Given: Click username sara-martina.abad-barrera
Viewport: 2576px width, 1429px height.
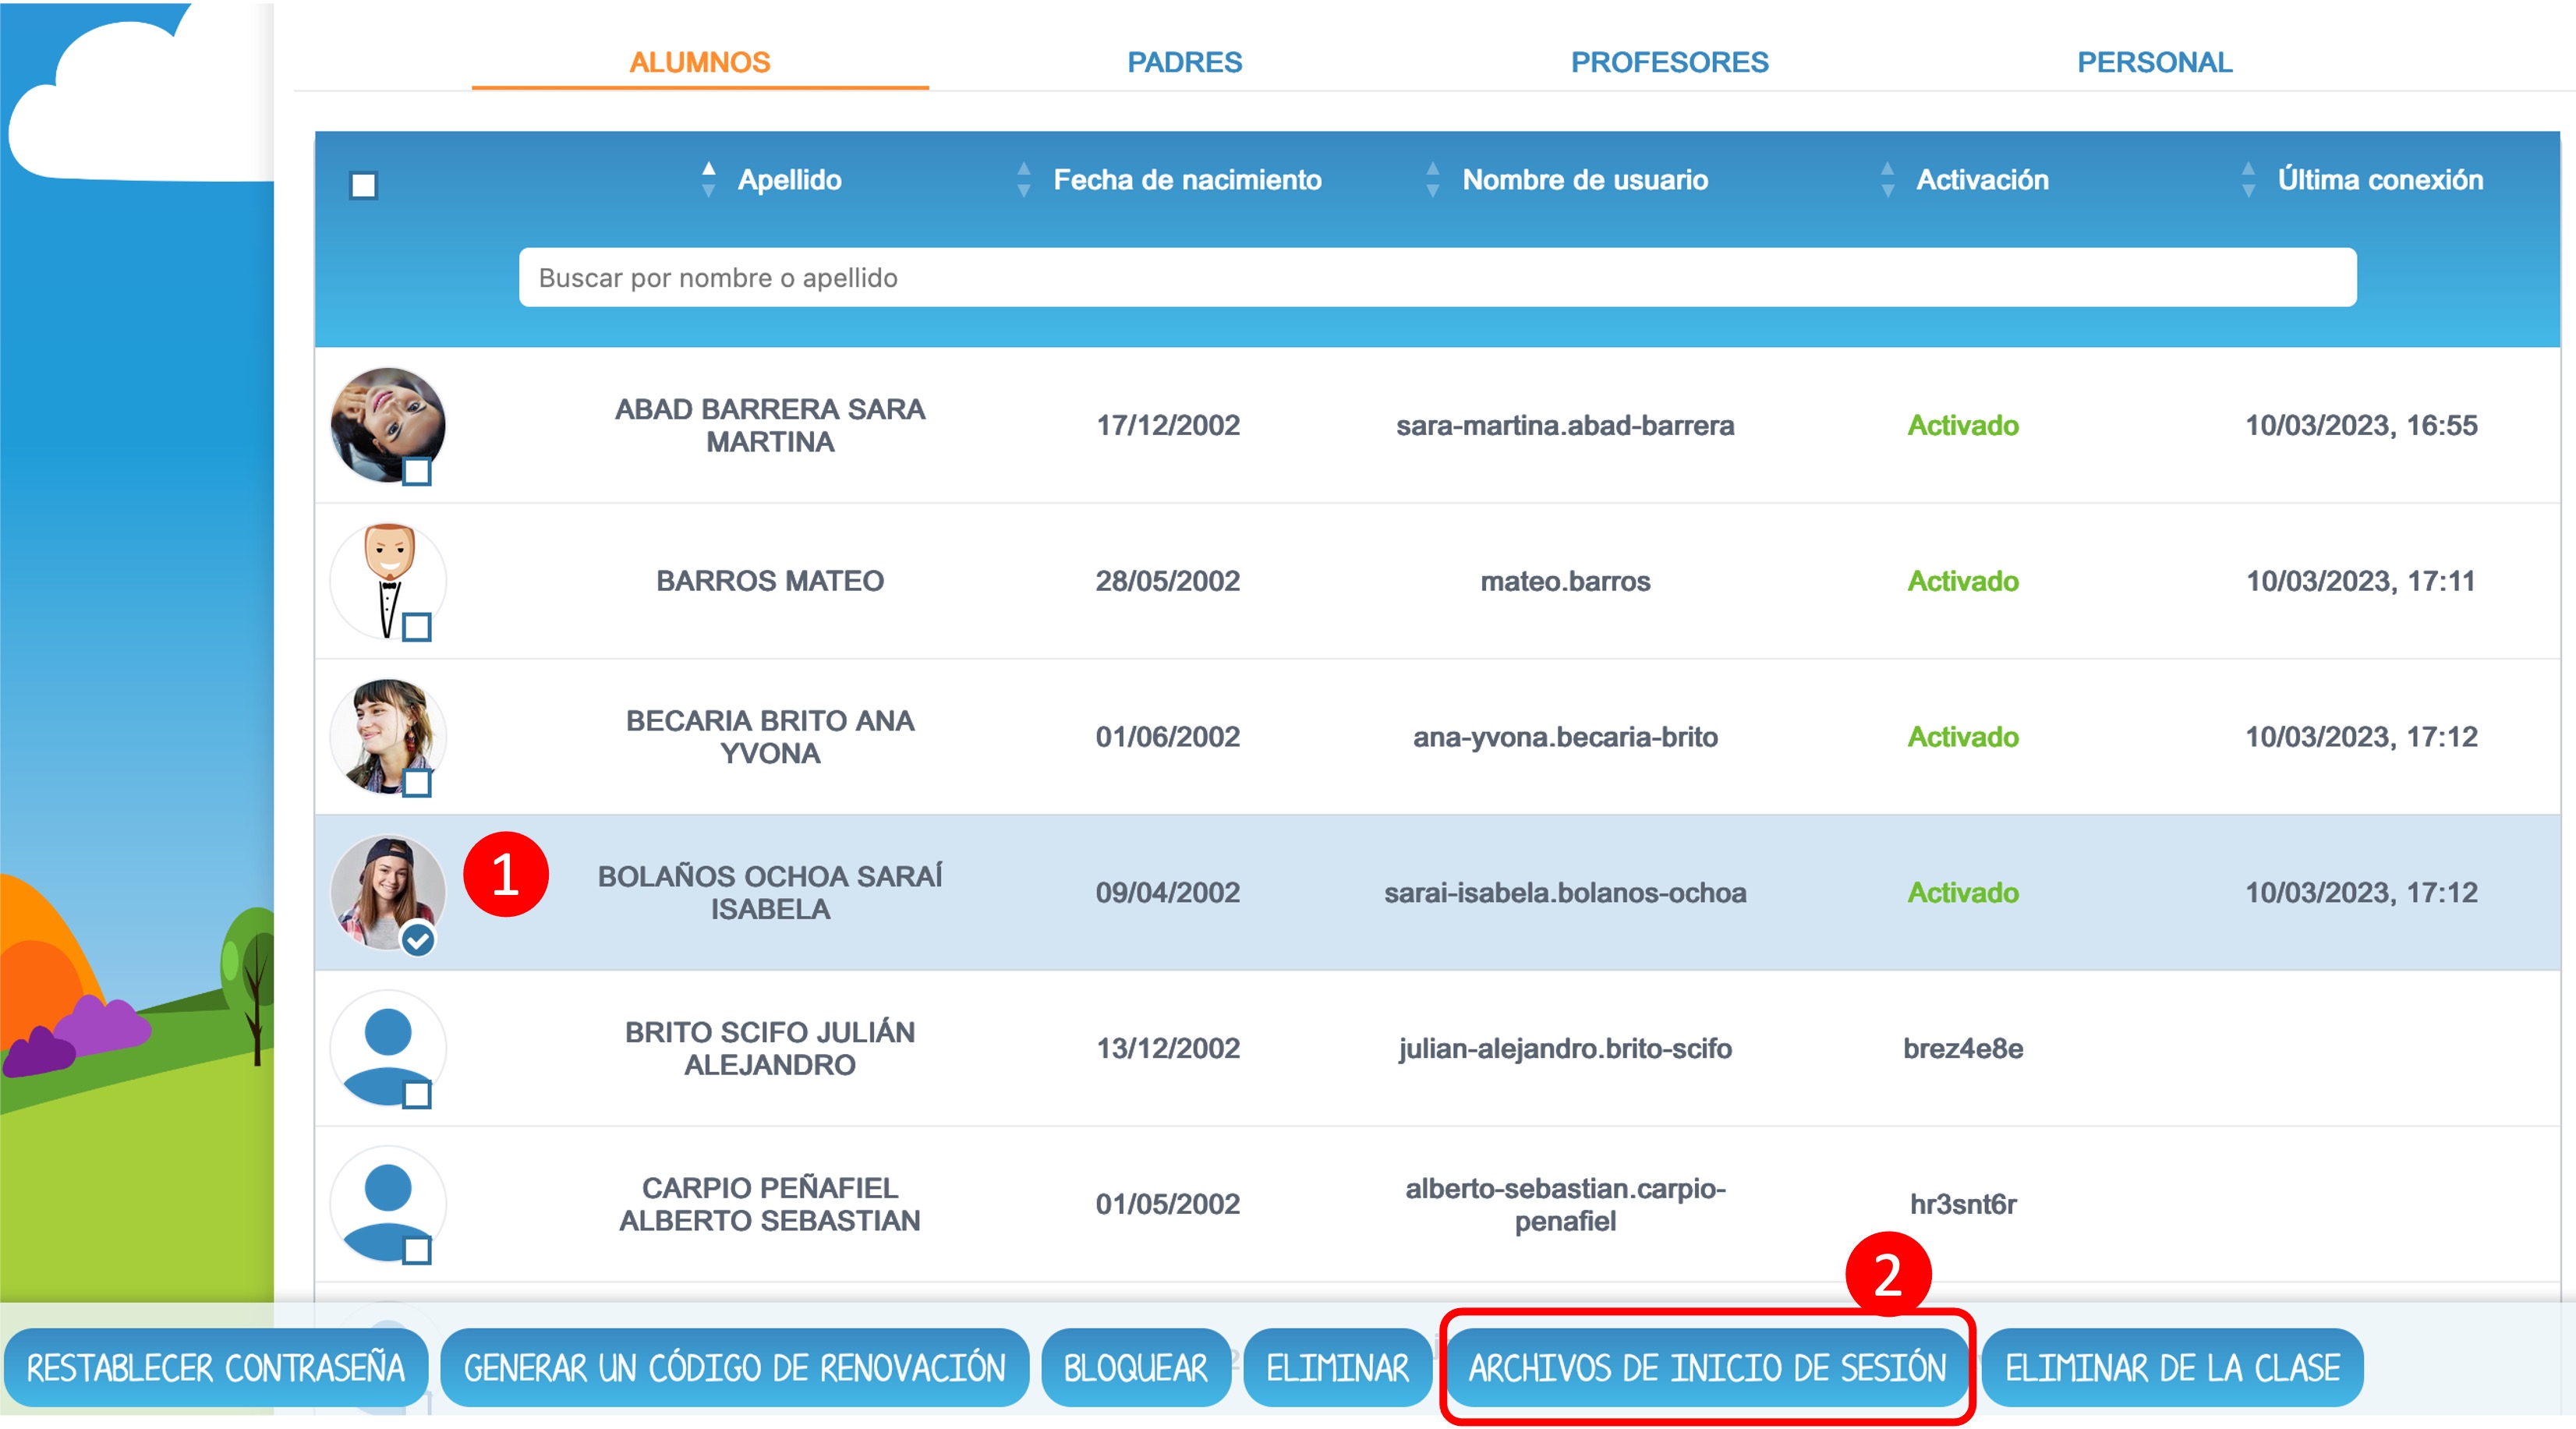Looking at the screenshot, I should coord(1565,425).
